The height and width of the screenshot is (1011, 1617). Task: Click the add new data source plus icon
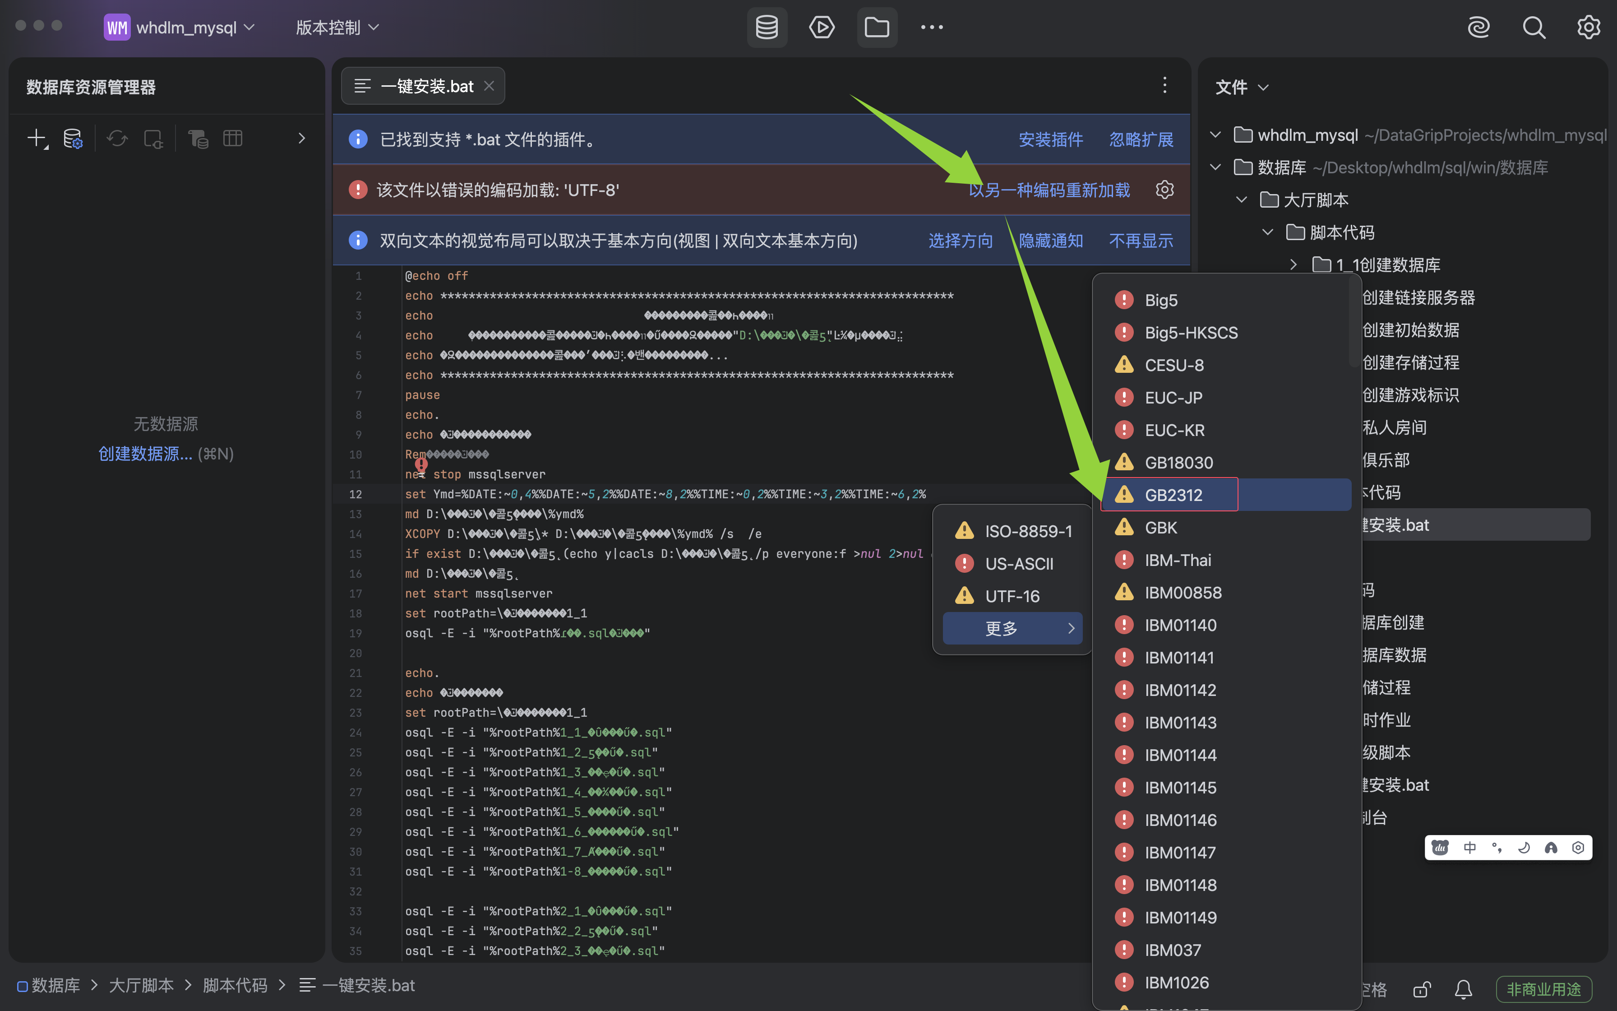(36, 139)
